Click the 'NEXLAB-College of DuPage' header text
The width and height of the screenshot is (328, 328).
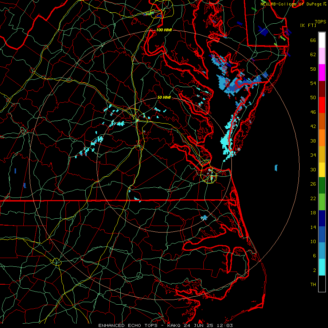[292, 4]
